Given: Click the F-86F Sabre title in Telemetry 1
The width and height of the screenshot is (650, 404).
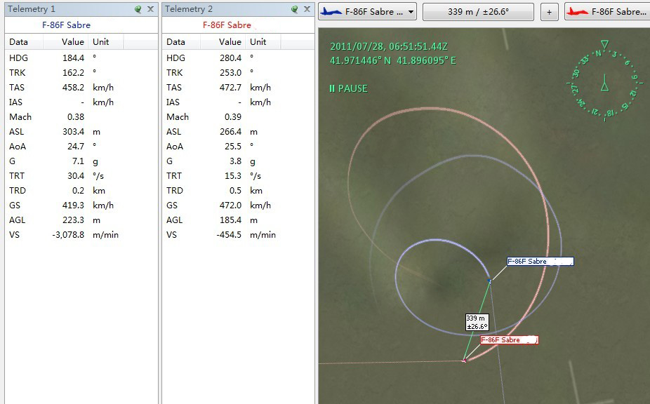Looking at the screenshot, I should pyautogui.click(x=66, y=25).
